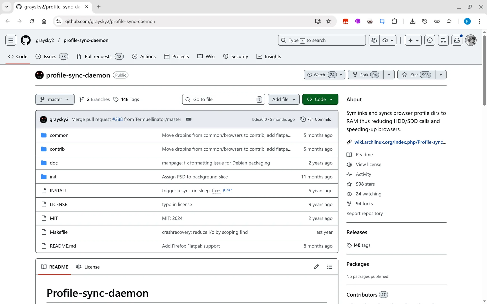Open the Insights tab
Image resolution: width=487 pixels, height=304 pixels.
[x=269, y=57]
